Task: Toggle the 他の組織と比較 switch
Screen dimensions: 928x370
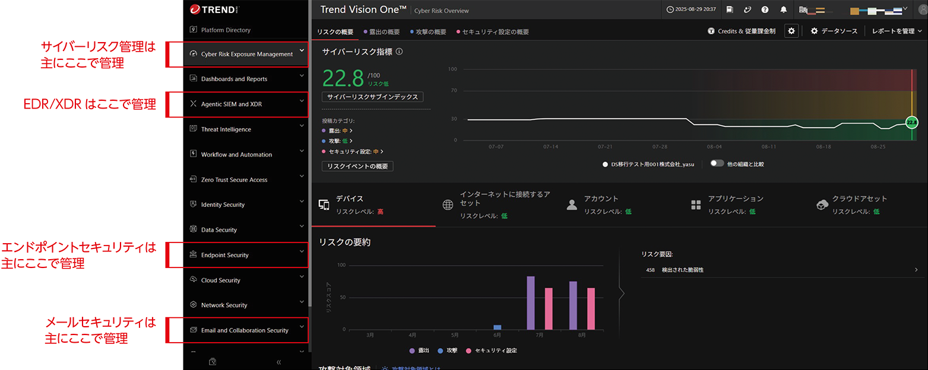Action: (717, 163)
